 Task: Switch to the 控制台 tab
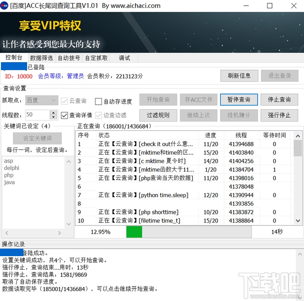coord(14,57)
